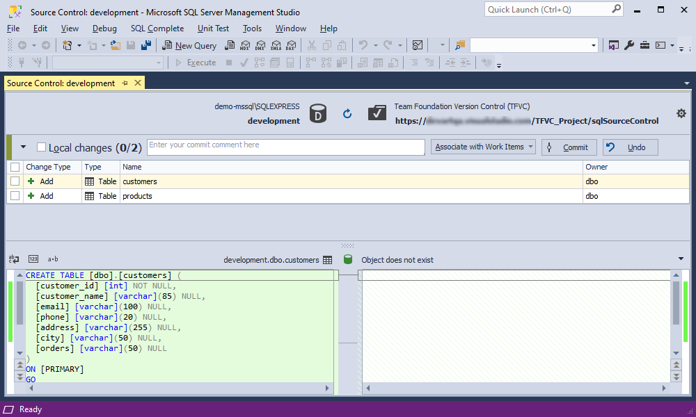The height and width of the screenshot is (417, 696).
Task: Check the customers row checkbox
Action: point(15,181)
